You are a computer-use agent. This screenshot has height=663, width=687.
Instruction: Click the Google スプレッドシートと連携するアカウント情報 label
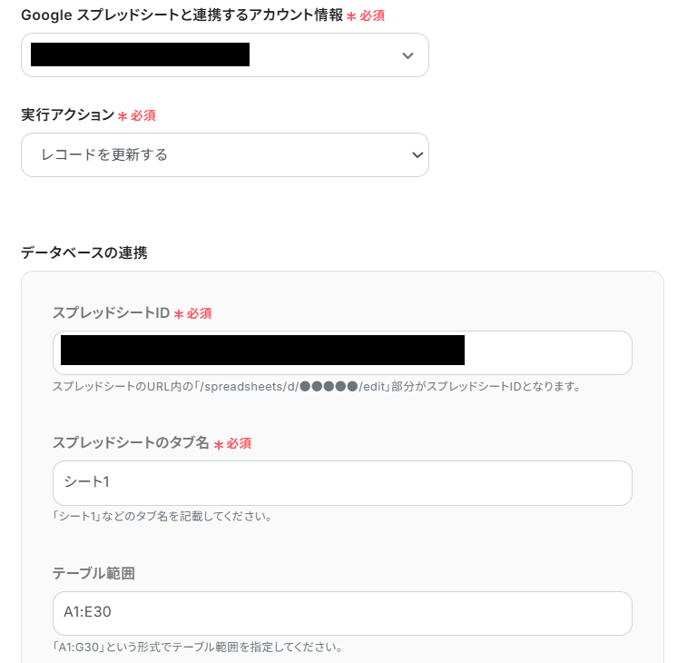[x=182, y=15]
